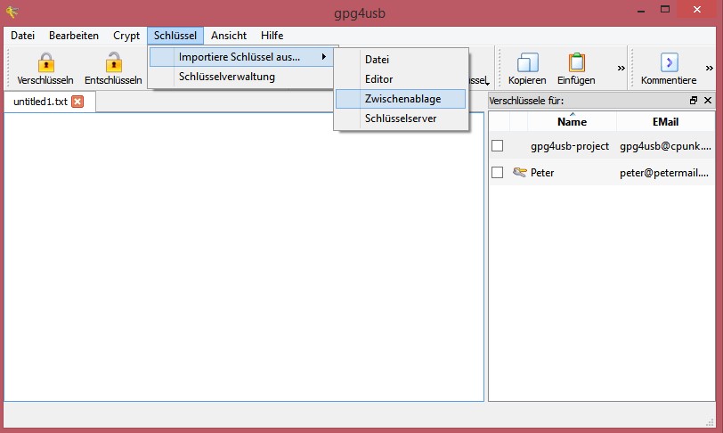The height and width of the screenshot is (433, 723).
Task: Float the Verschlüssele für panel
Action: pyautogui.click(x=694, y=101)
